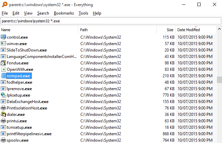Screen dimensions: 222x143
Task: Open the File menu
Action: coord(5,13)
